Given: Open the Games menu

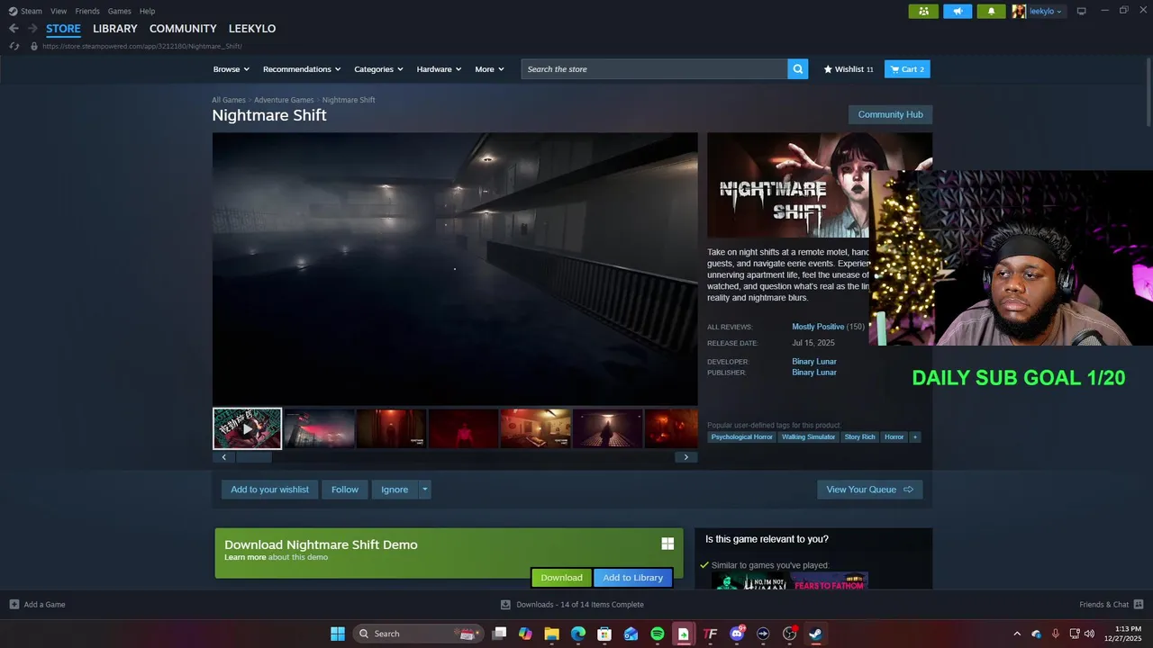Looking at the screenshot, I should 119,11.
